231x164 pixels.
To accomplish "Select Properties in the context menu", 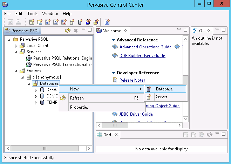I will click(79, 107).
